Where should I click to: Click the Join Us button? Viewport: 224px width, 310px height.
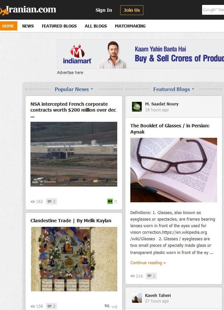pos(132,10)
